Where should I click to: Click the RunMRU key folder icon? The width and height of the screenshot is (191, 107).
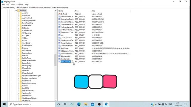point(21,88)
